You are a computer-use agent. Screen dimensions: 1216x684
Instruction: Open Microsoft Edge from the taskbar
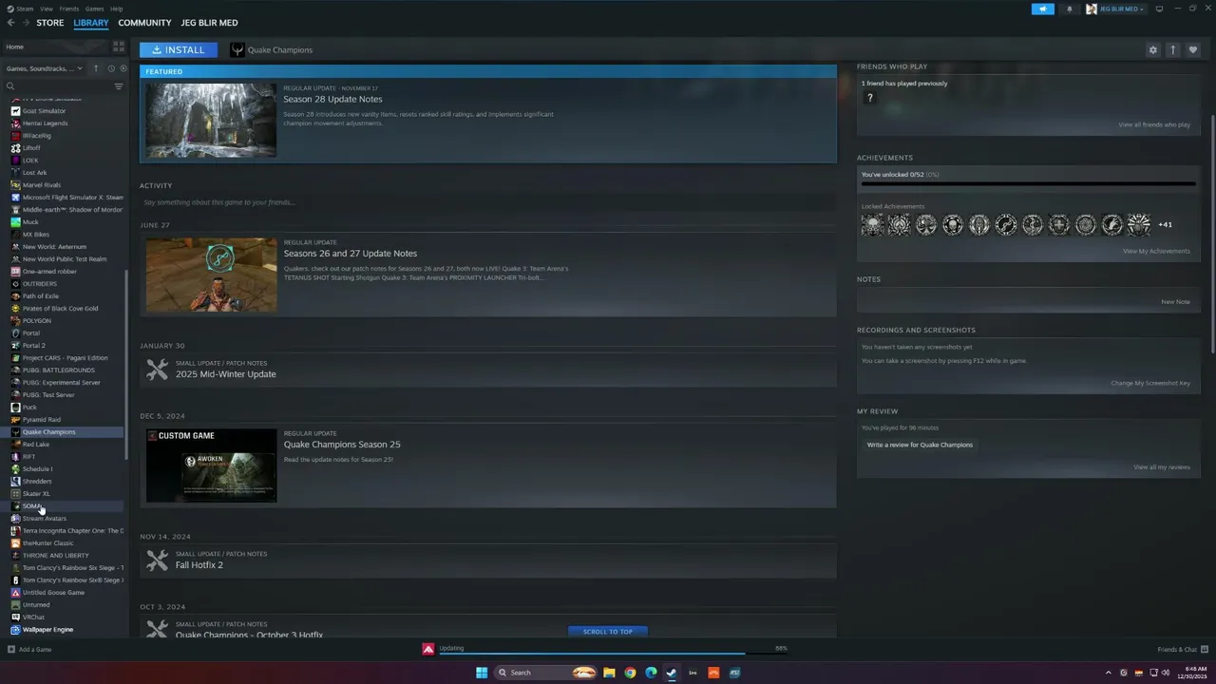click(x=651, y=673)
